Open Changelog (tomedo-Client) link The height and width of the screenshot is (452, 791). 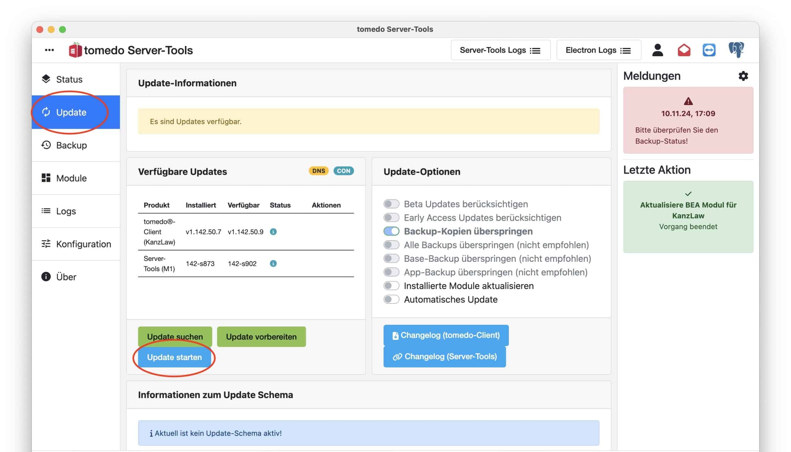click(446, 335)
